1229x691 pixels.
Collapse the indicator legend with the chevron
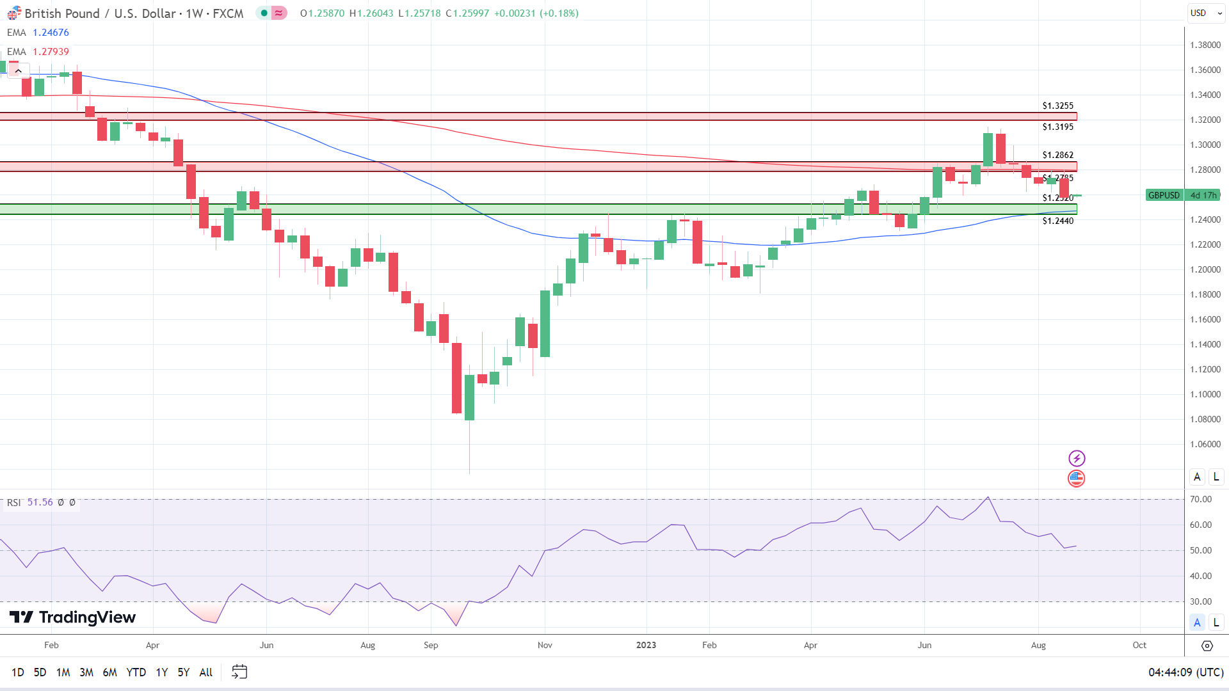[x=19, y=71]
